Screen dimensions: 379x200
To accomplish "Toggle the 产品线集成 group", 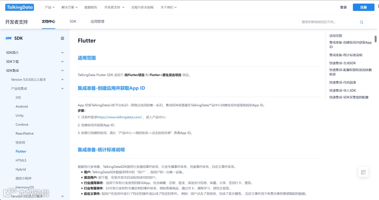I will tap(37, 89).
